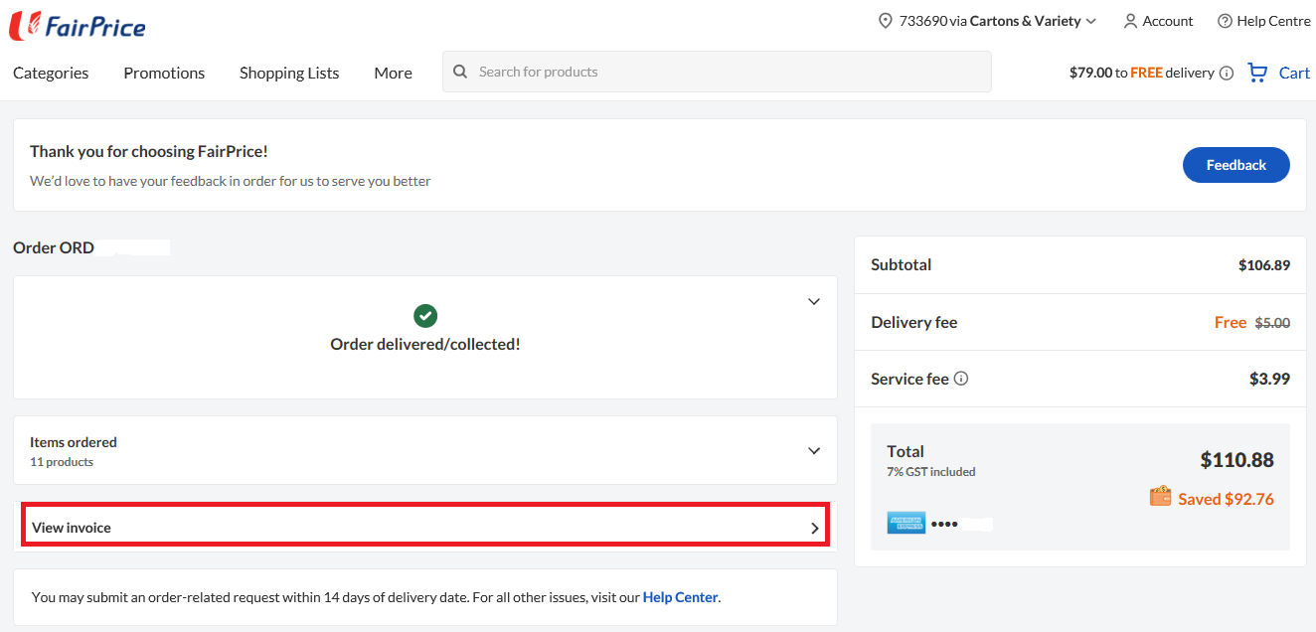Click the search magnifier icon

coord(460,72)
